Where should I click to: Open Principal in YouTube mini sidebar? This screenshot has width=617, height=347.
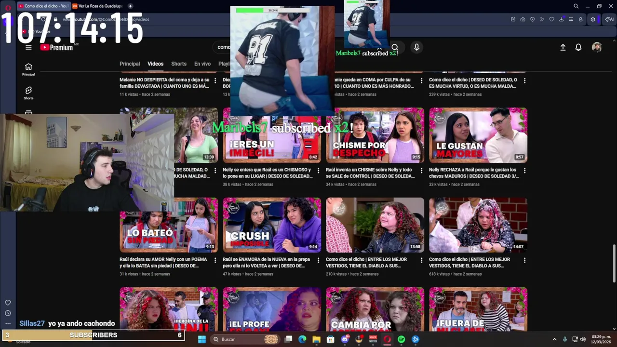tap(28, 69)
